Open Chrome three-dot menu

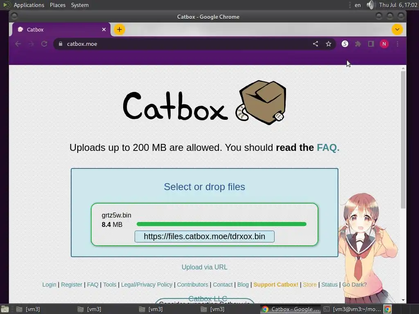[x=397, y=44]
